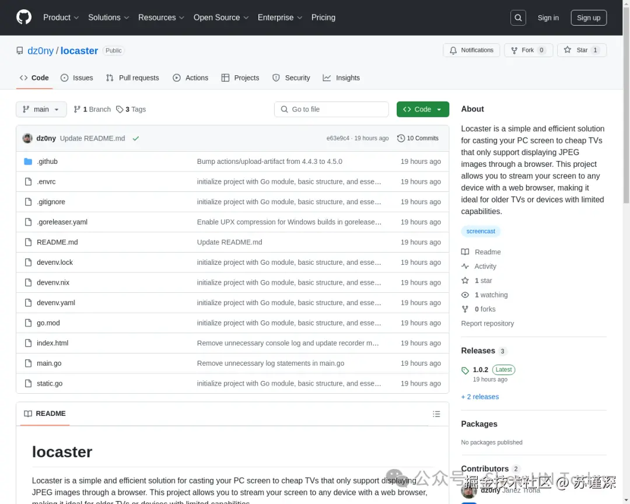Click the file icon for README.md

coord(28,242)
